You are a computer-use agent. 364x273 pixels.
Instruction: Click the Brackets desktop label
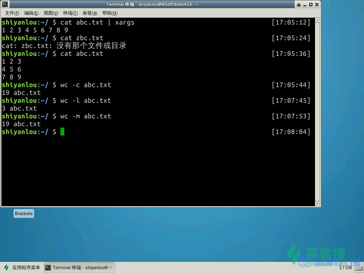click(24, 214)
